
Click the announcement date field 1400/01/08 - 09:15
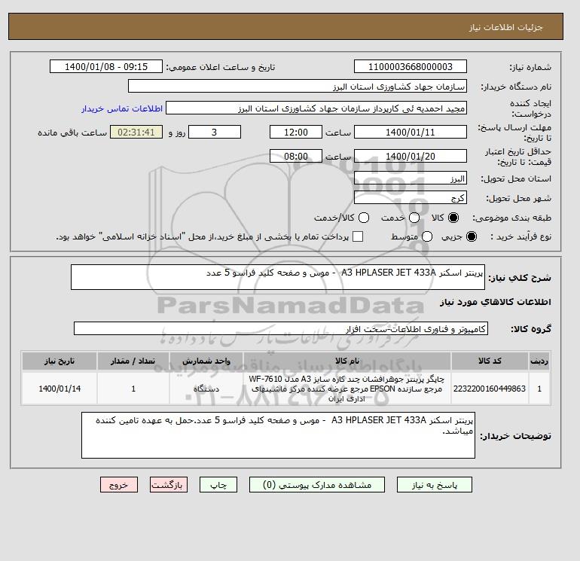coord(106,66)
